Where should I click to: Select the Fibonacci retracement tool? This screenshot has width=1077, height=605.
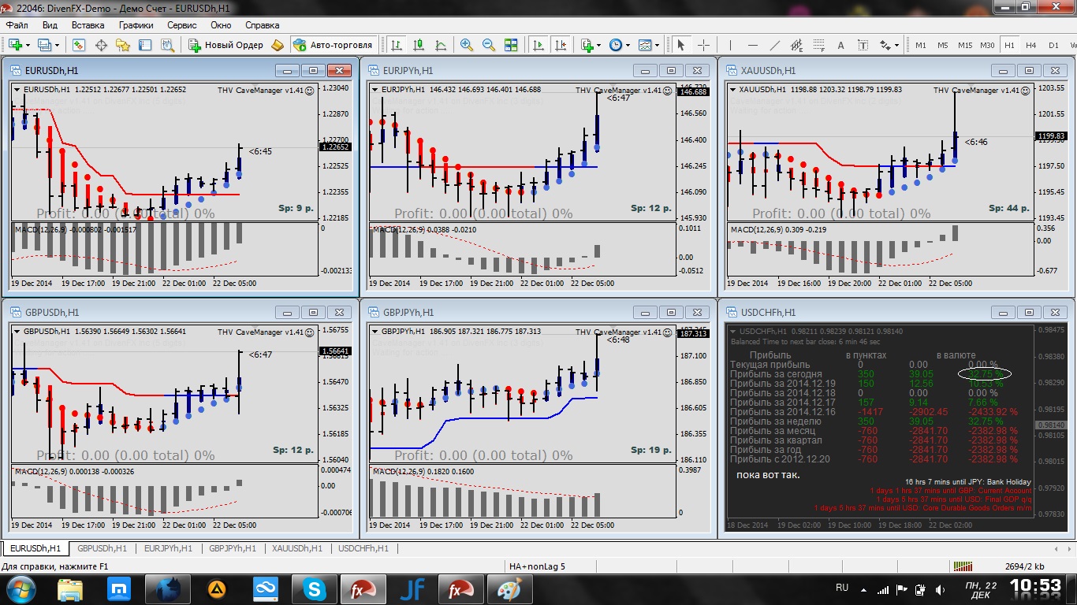point(818,45)
